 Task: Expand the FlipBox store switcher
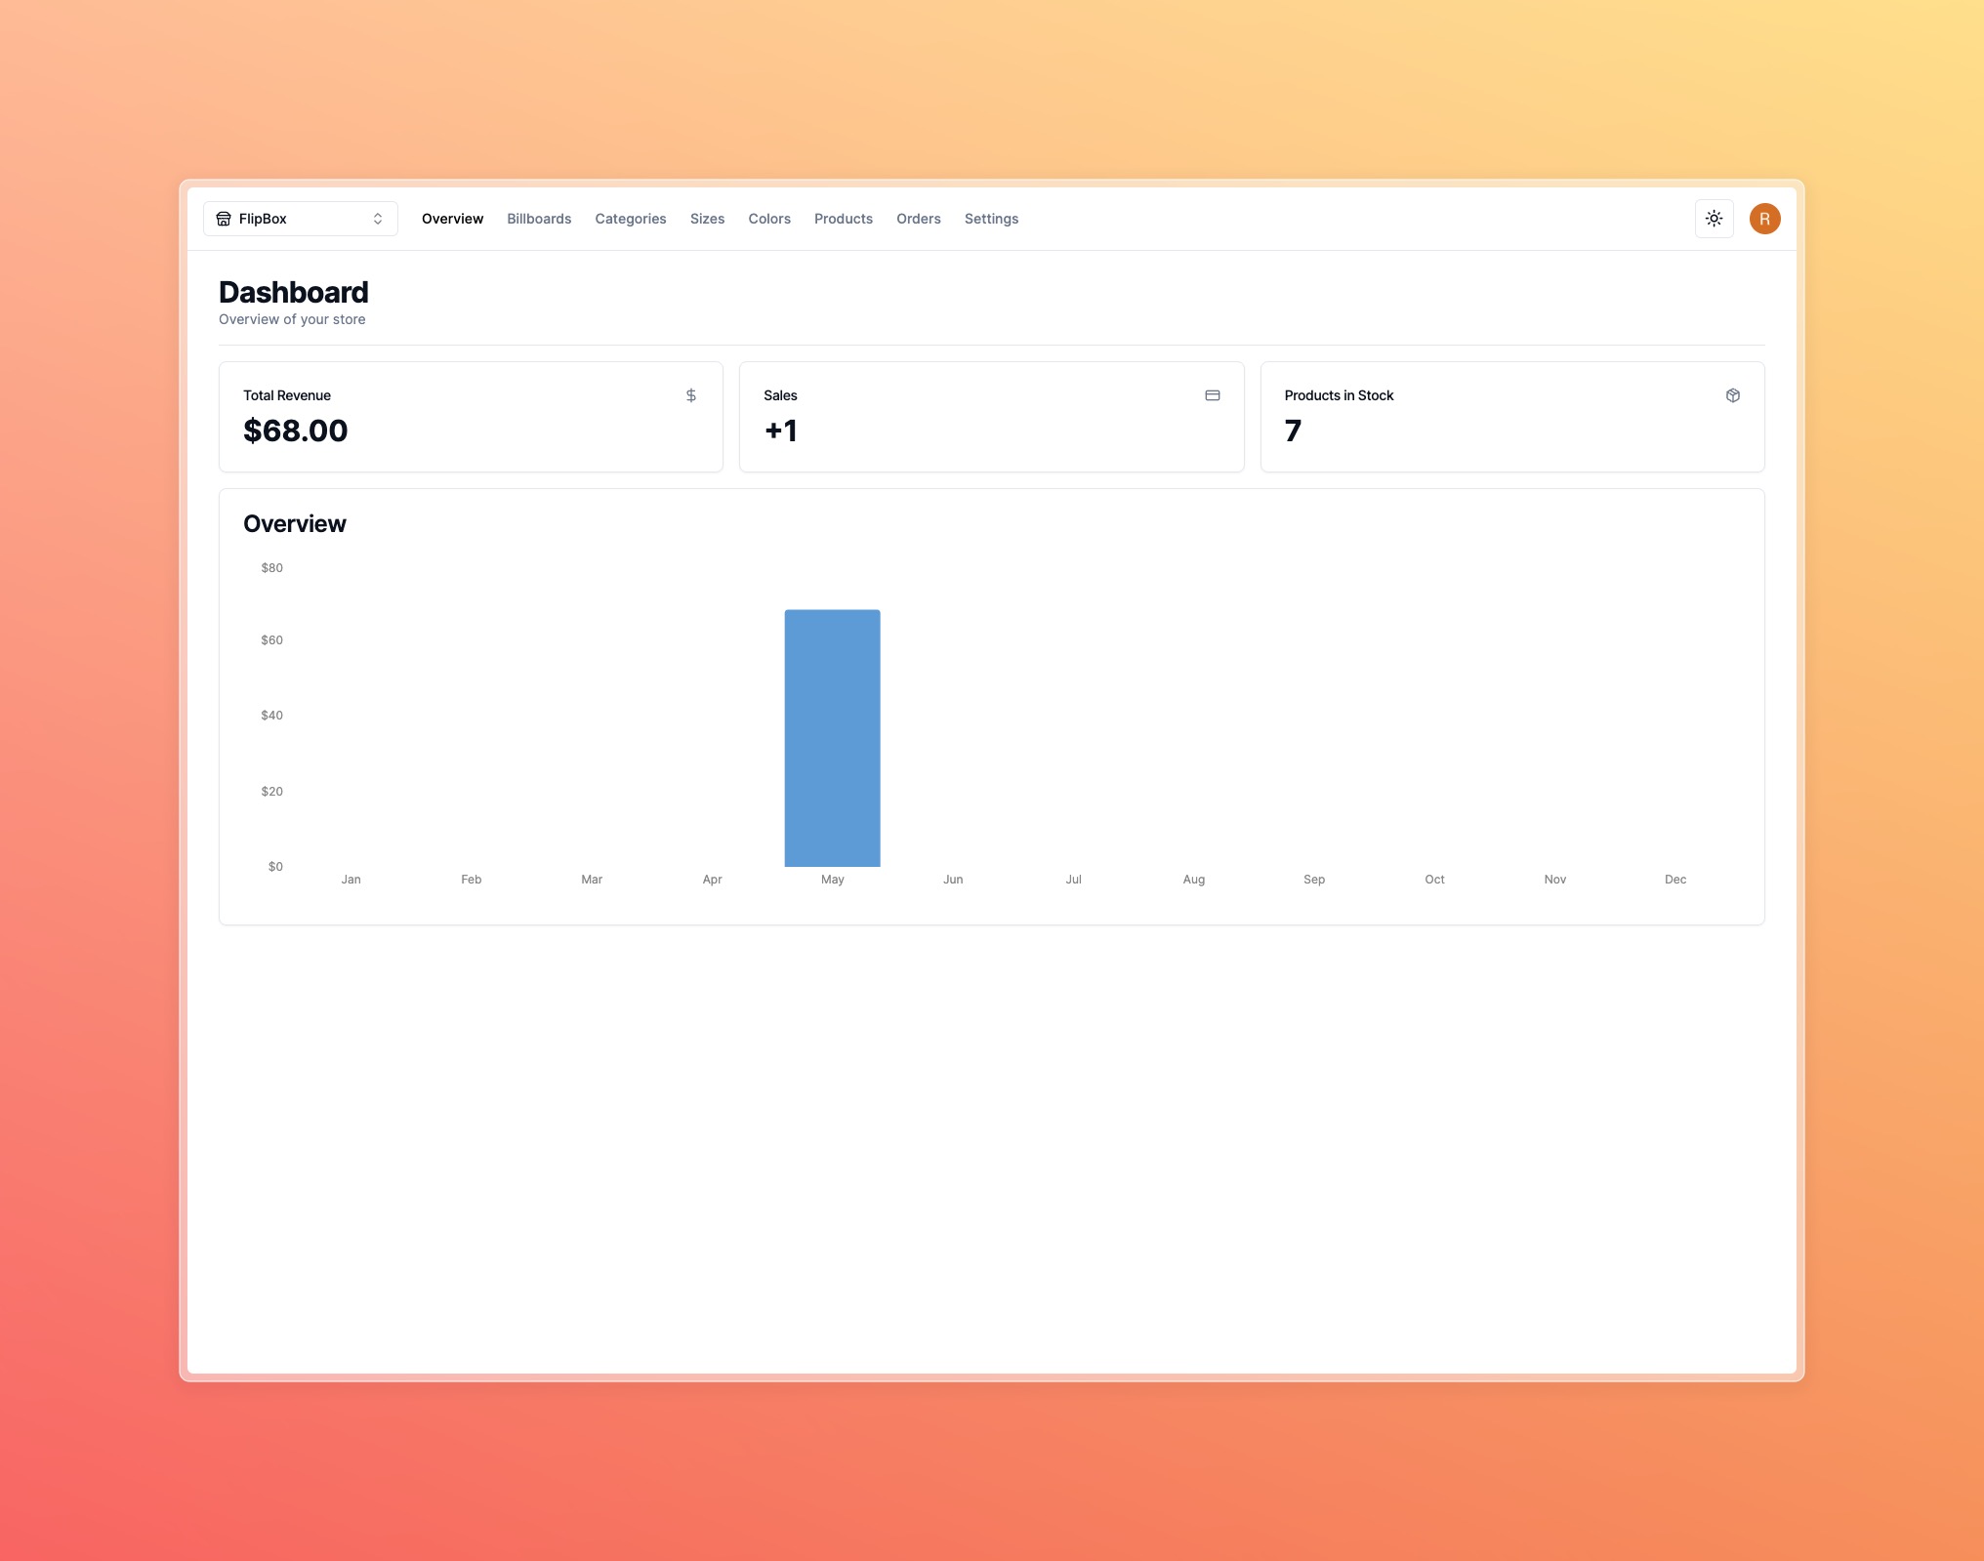tap(300, 219)
